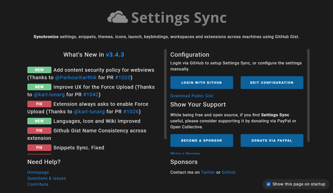This screenshot has width=333, height=193.
Task: Click the Need Help? heading
Action: [44, 162]
